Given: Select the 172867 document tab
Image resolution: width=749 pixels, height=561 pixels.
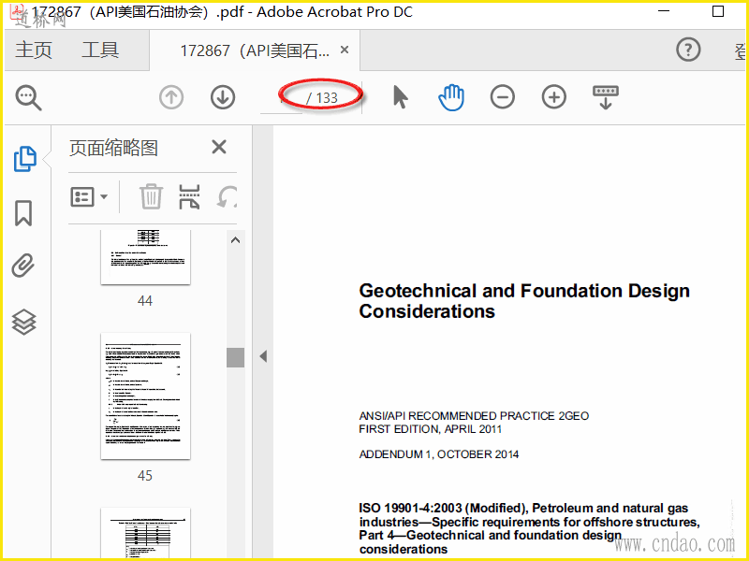Looking at the screenshot, I should [254, 50].
